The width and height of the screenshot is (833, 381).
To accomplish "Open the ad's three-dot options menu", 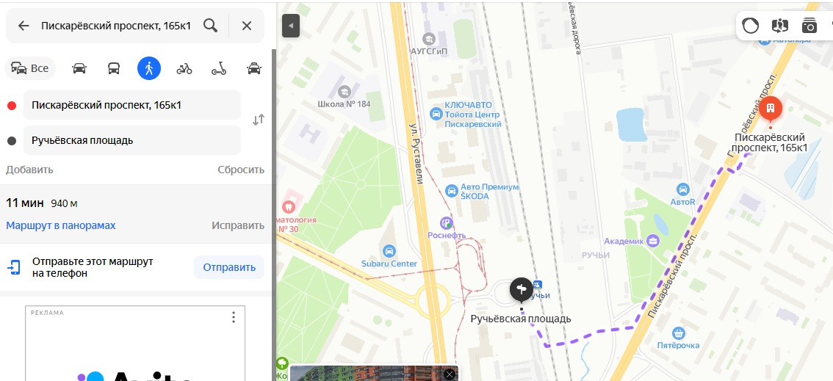I will [233, 317].
